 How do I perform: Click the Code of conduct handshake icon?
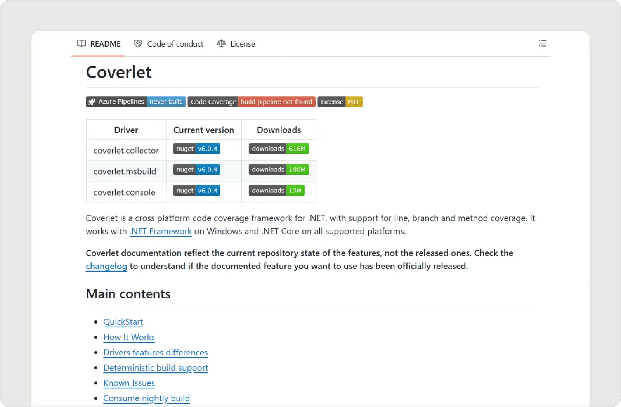pyautogui.click(x=138, y=43)
